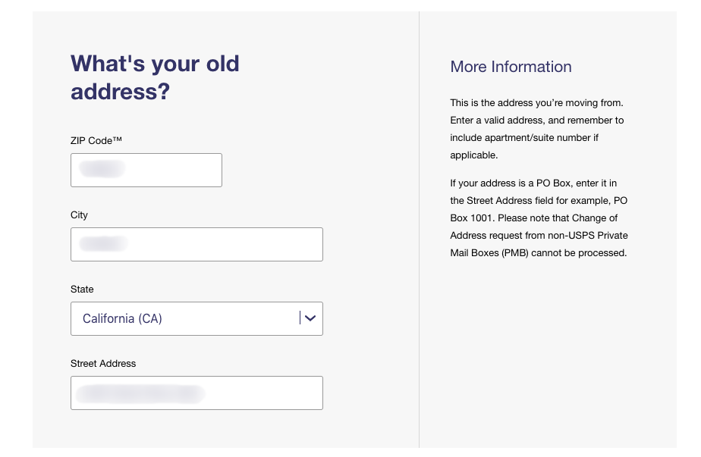This screenshot has width=701, height=457.
Task: Click the "include apartment/suite number if" line
Action: pos(524,138)
